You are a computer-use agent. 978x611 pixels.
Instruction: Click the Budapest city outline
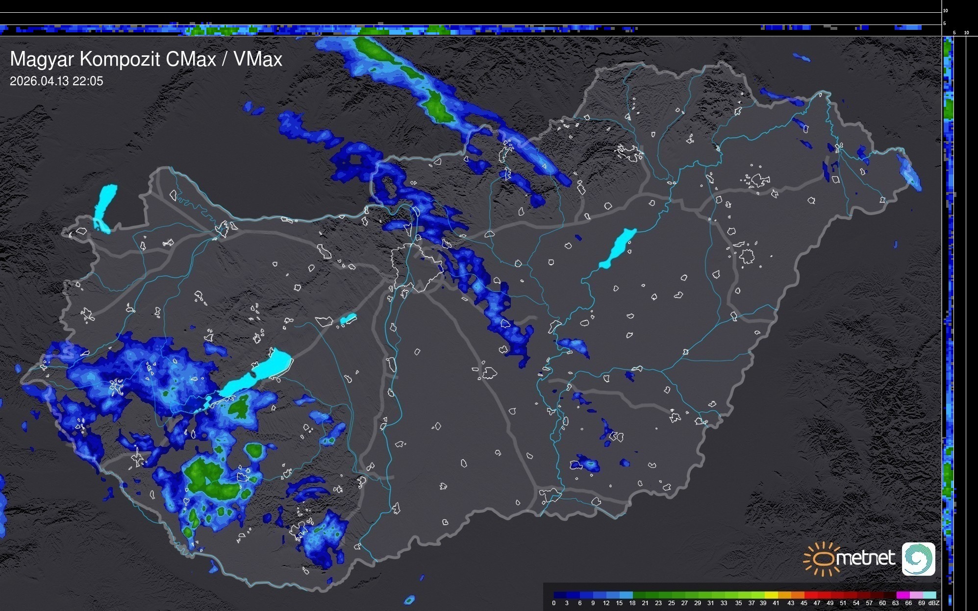[x=417, y=267]
